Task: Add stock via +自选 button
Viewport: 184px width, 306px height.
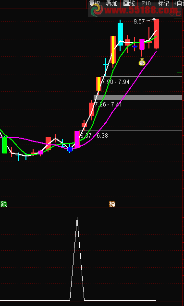Action: (x=179, y=3)
